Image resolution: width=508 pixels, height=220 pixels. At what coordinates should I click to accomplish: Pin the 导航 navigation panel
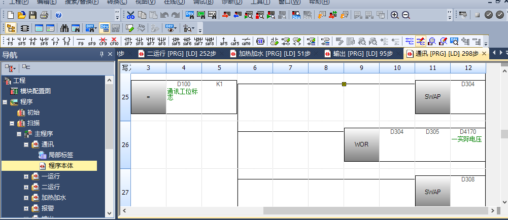pyautogui.click(x=101, y=54)
